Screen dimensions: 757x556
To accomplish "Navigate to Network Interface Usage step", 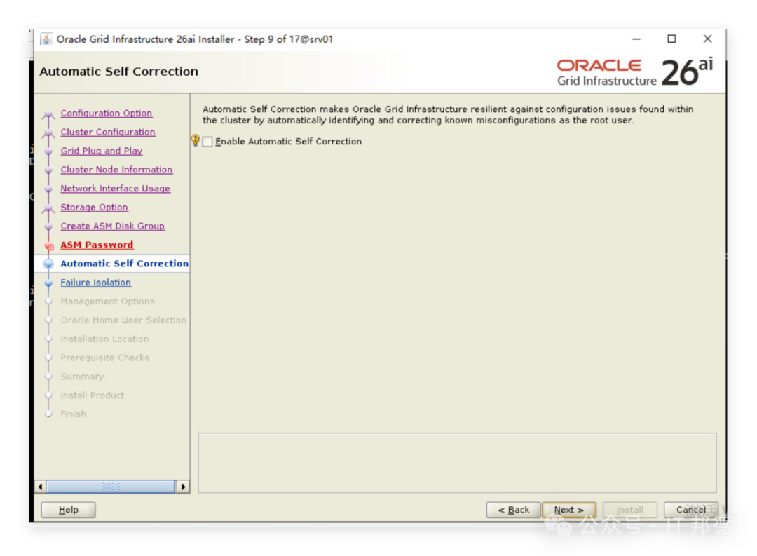I will pos(115,189).
